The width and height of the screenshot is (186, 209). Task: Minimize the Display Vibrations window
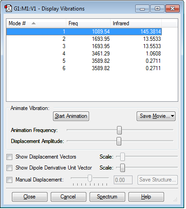[142, 9]
